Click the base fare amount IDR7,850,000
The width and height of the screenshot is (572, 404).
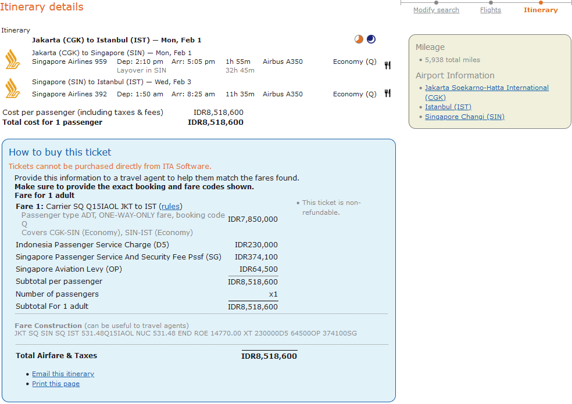(253, 219)
